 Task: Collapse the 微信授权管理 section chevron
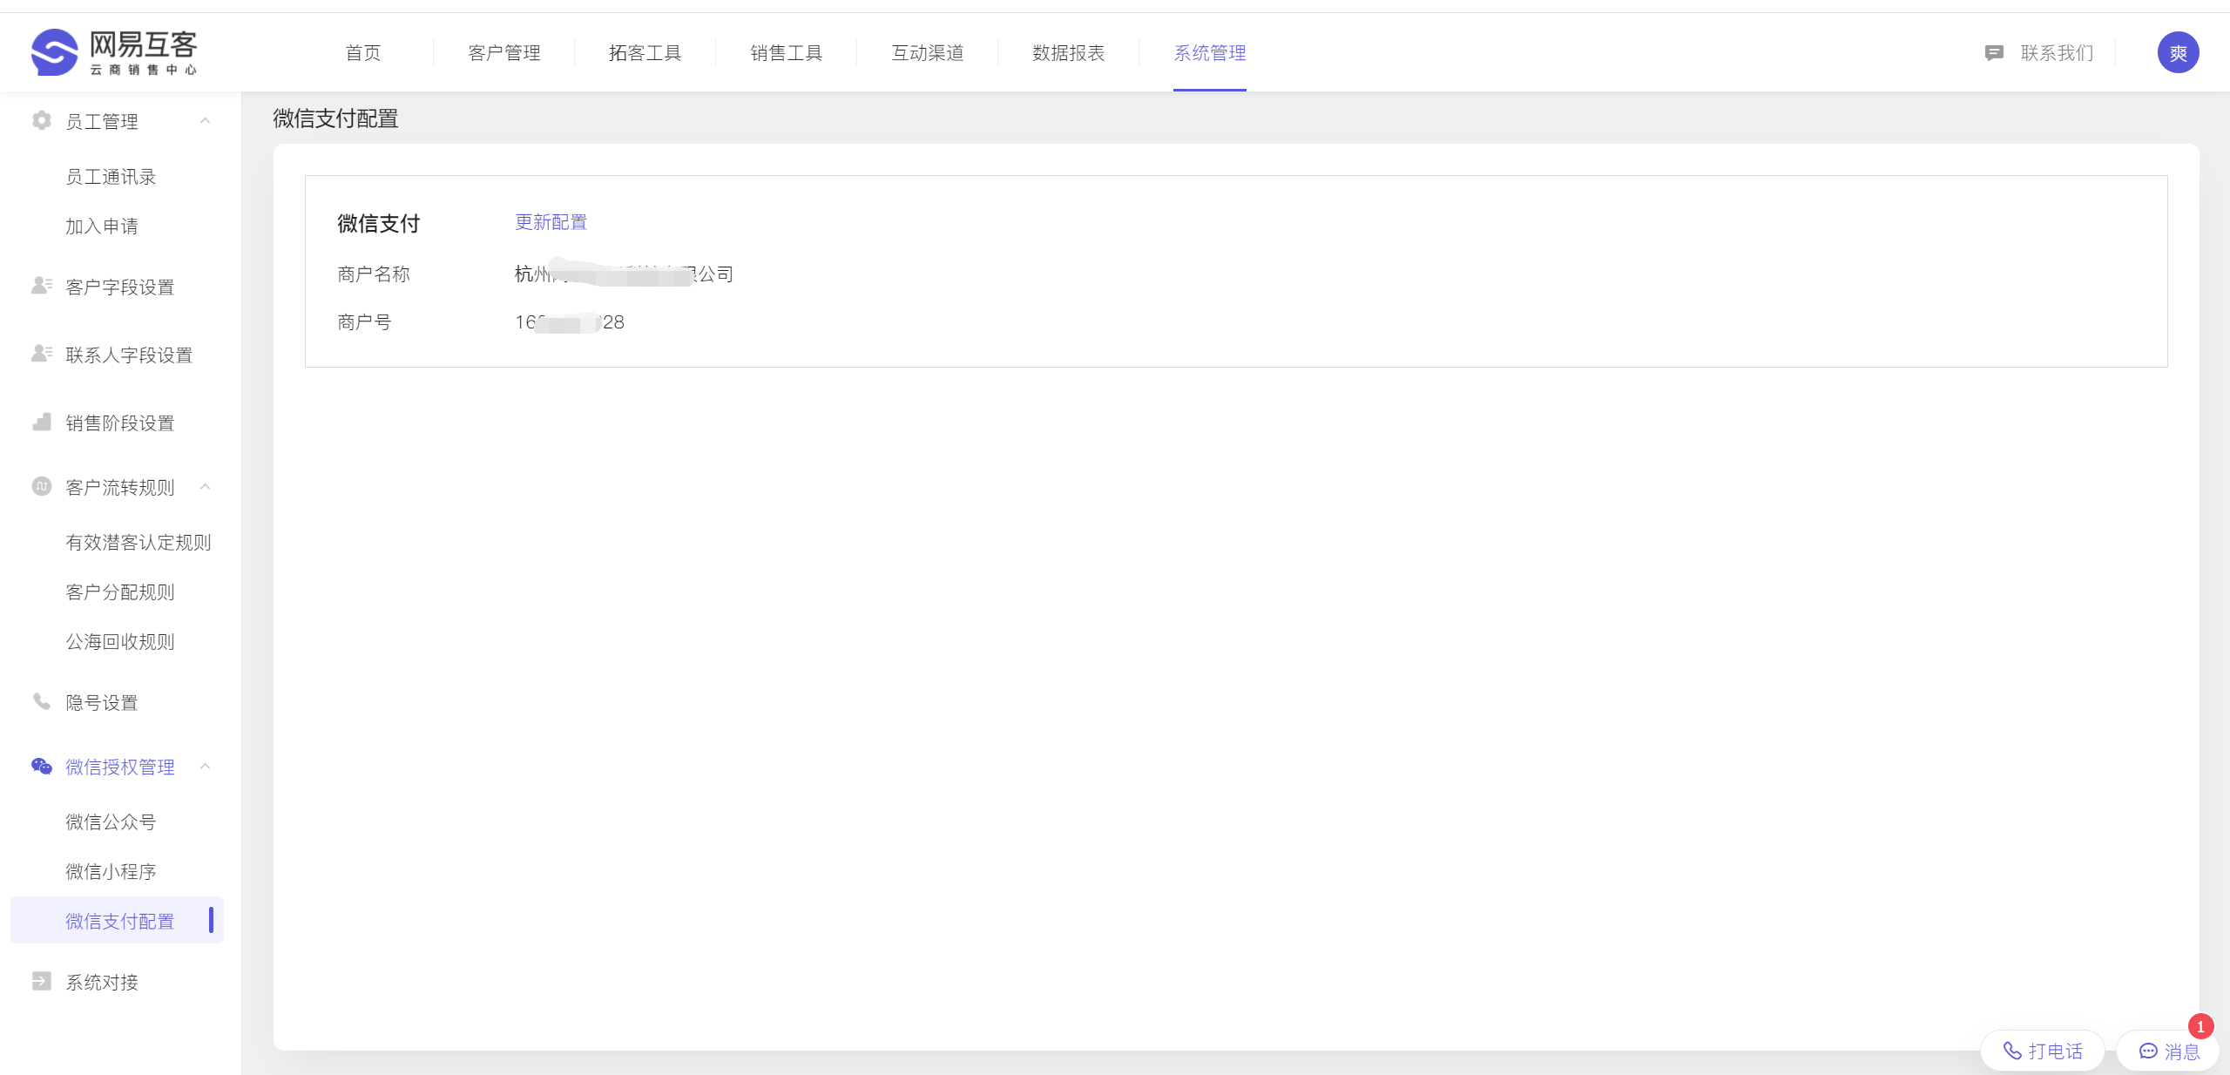[206, 766]
